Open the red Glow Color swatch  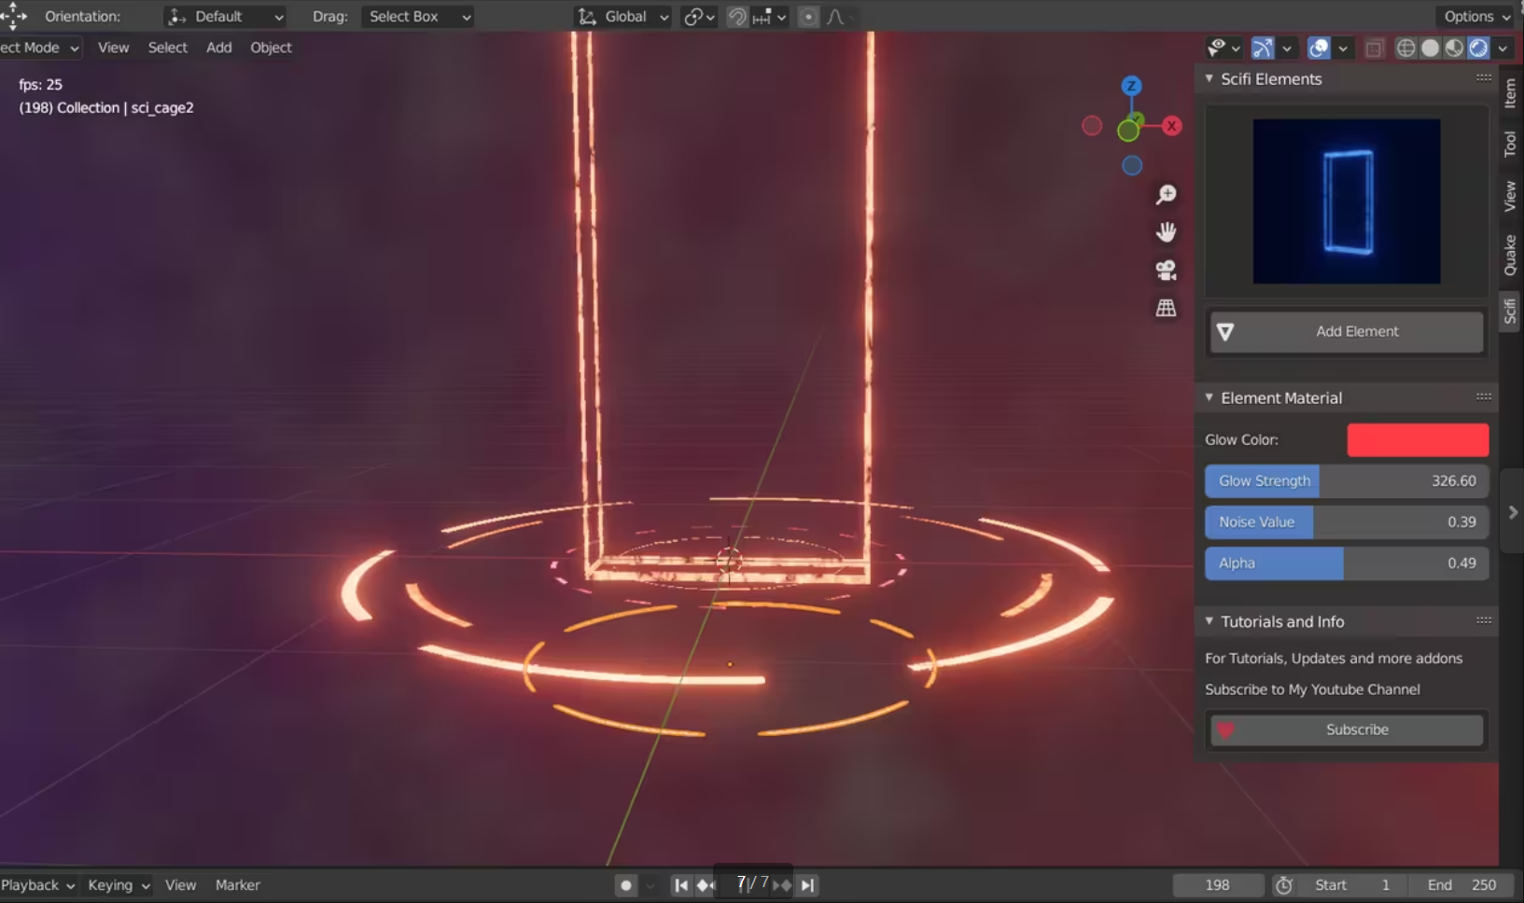click(1417, 439)
